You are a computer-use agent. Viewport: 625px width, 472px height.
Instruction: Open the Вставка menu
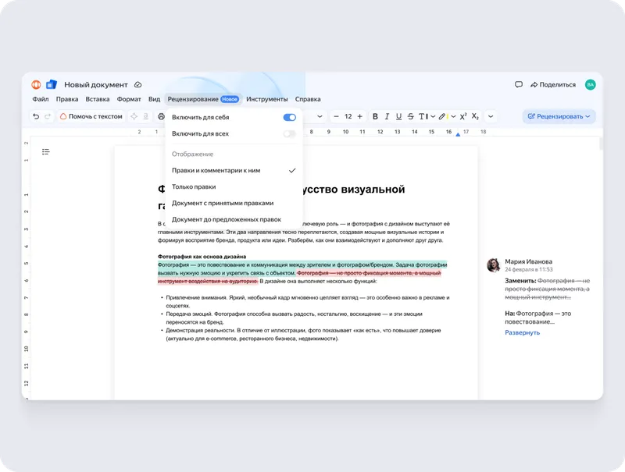(x=97, y=99)
